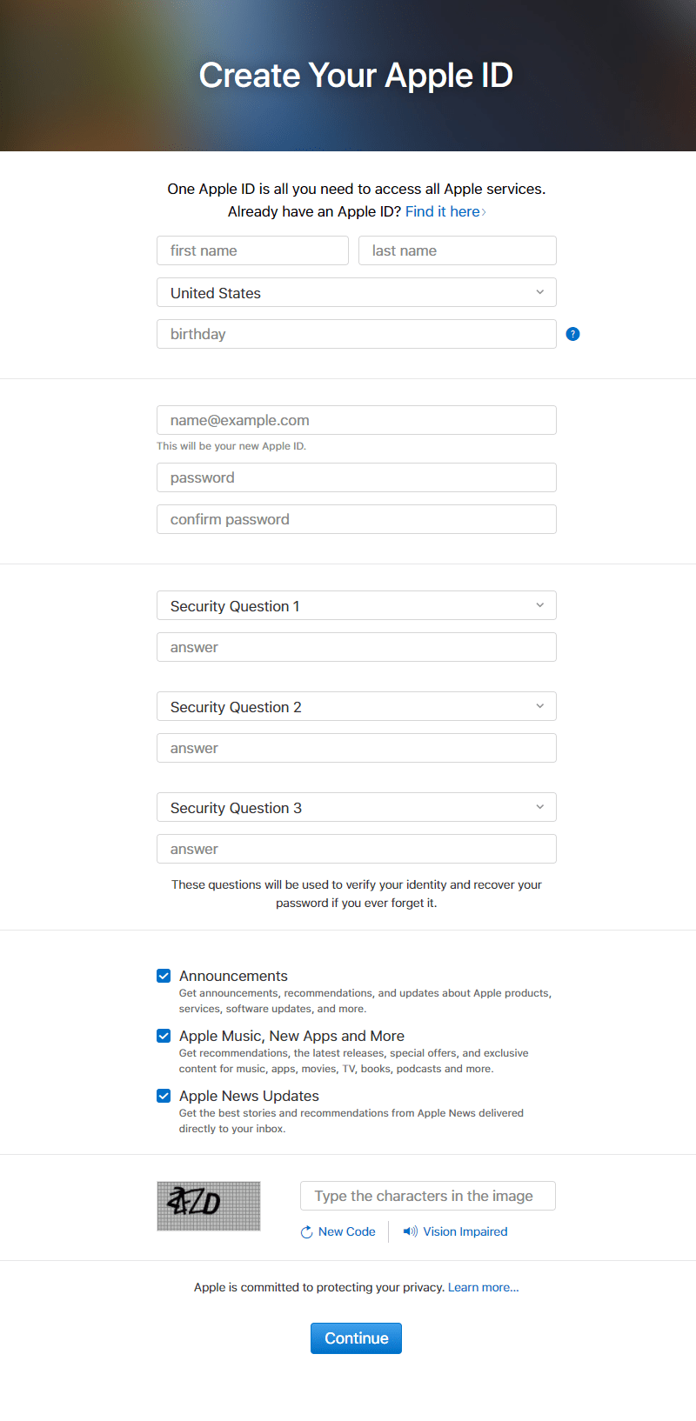The width and height of the screenshot is (696, 1421).
Task: Click the Vision Impaired speaker icon
Action: [x=411, y=1231]
